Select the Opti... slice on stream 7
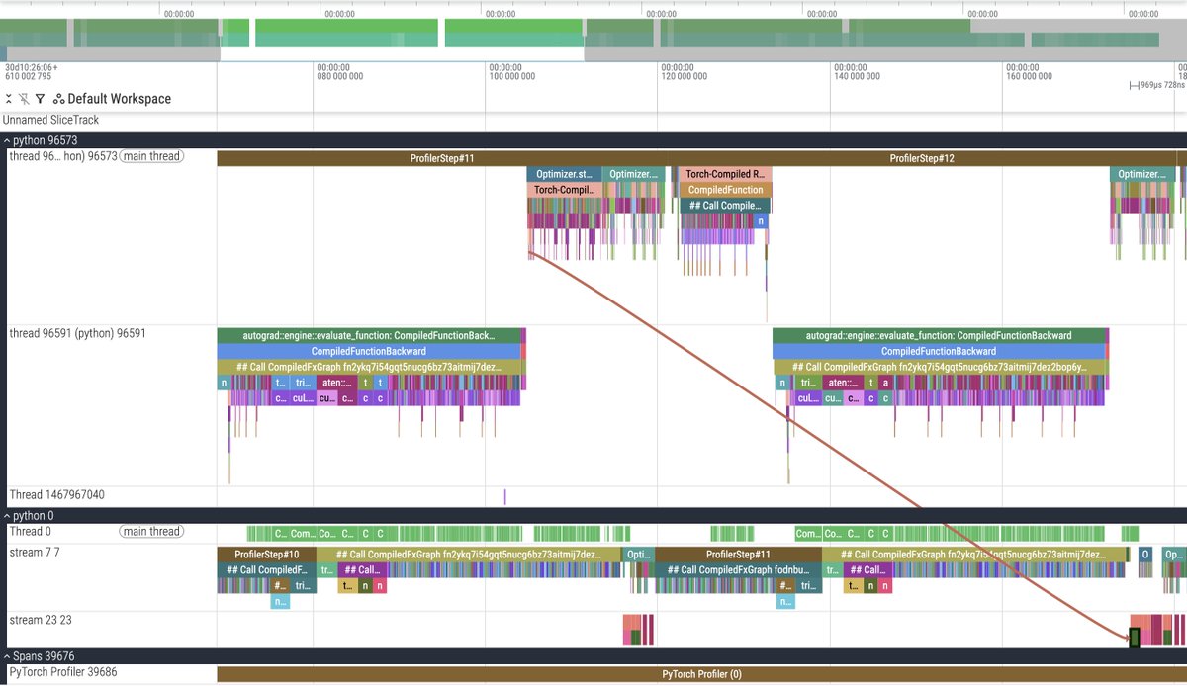This screenshot has width=1187, height=686. 639,555
